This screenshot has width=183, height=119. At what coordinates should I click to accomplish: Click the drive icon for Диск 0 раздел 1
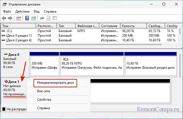click(3, 36)
